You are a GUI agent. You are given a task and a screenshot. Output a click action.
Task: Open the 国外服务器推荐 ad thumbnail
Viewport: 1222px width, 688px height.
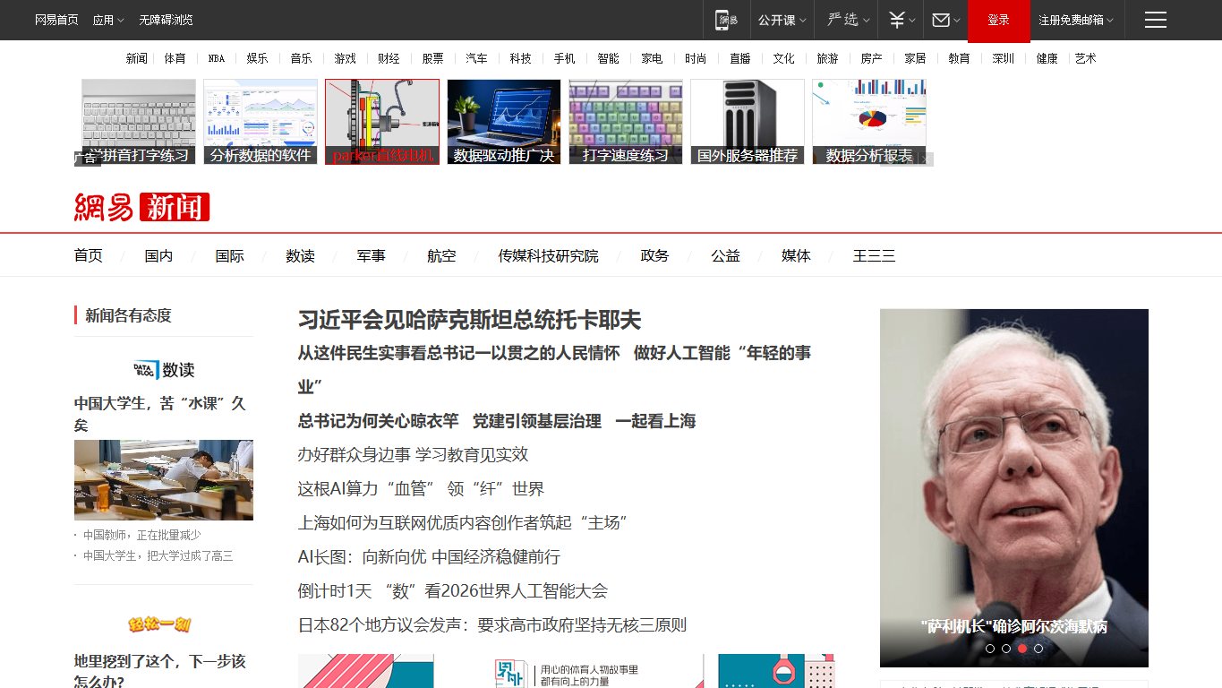coord(748,122)
